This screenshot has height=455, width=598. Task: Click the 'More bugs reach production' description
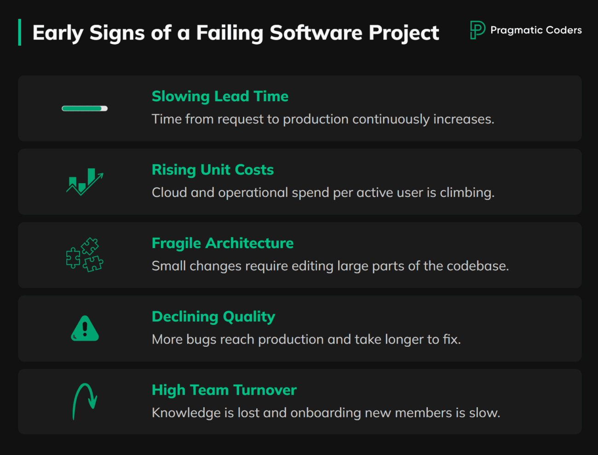coord(306,340)
